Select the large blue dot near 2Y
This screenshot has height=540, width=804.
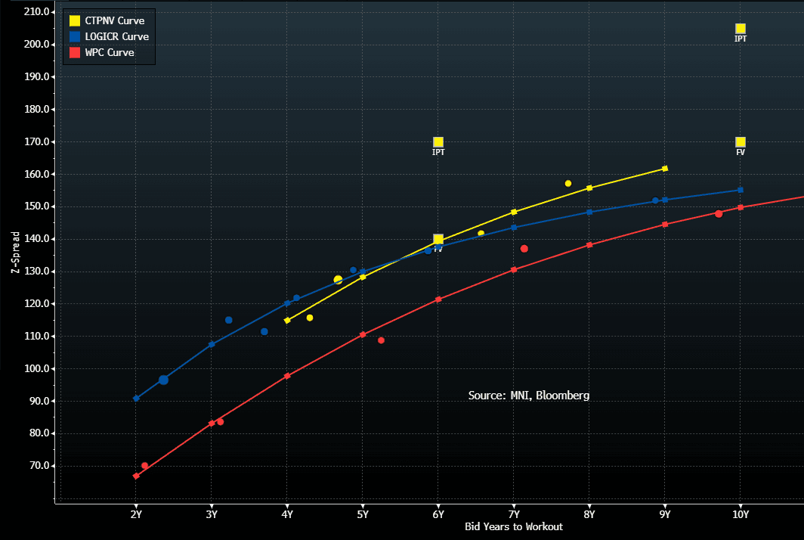point(163,380)
